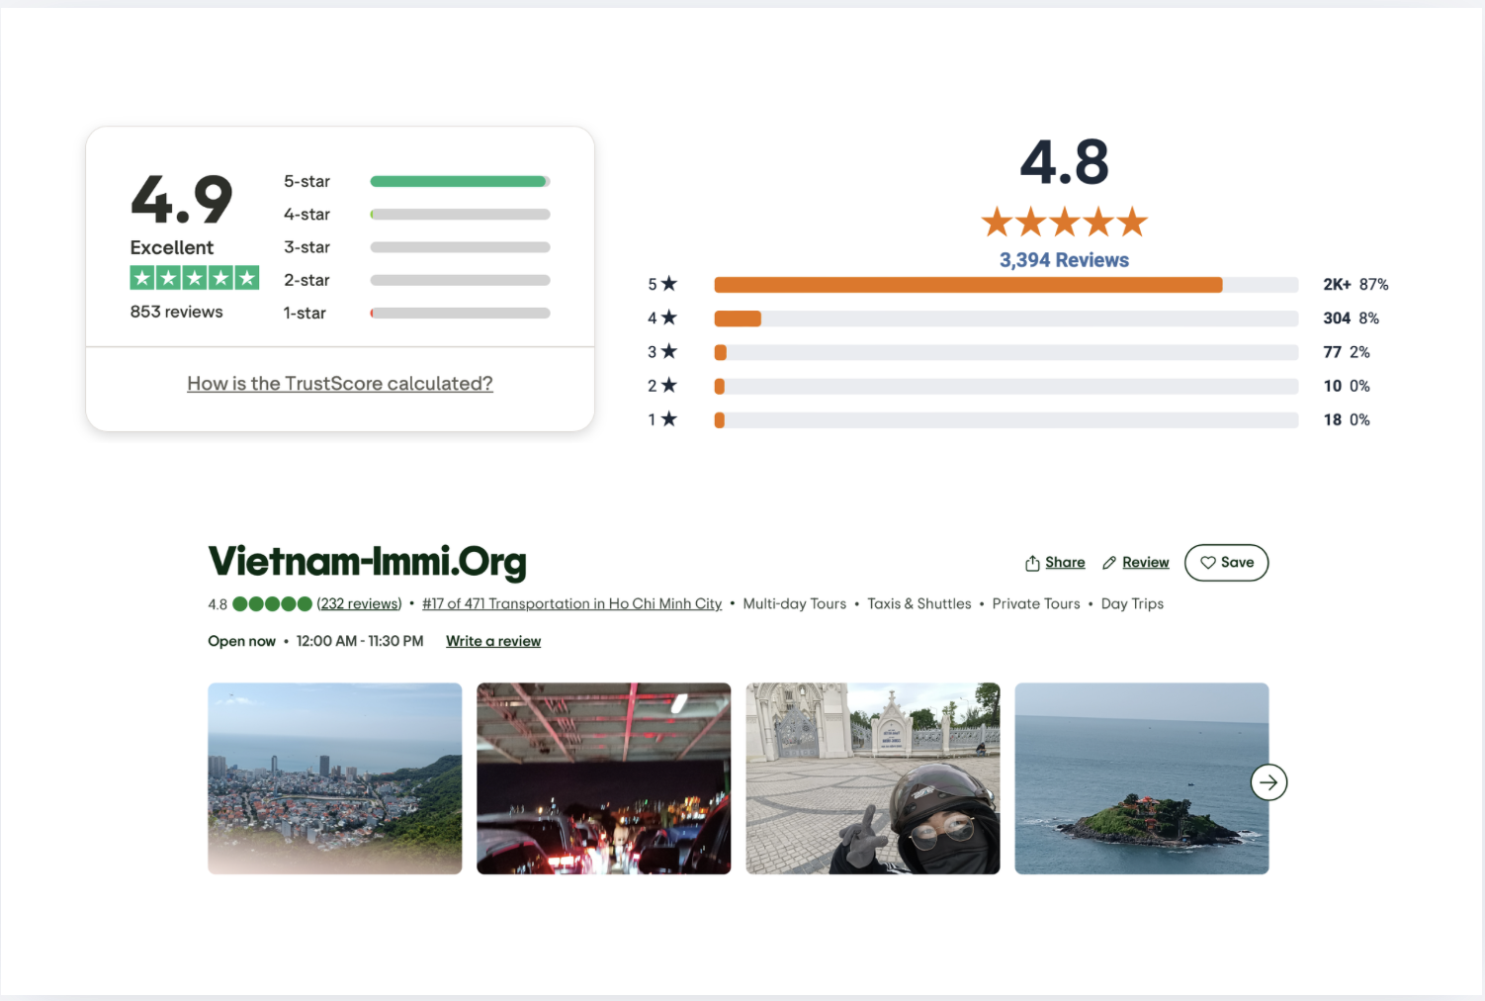The height and width of the screenshot is (1001, 1485).
Task: Click the share icon beside Share
Action: pyautogui.click(x=1032, y=563)
